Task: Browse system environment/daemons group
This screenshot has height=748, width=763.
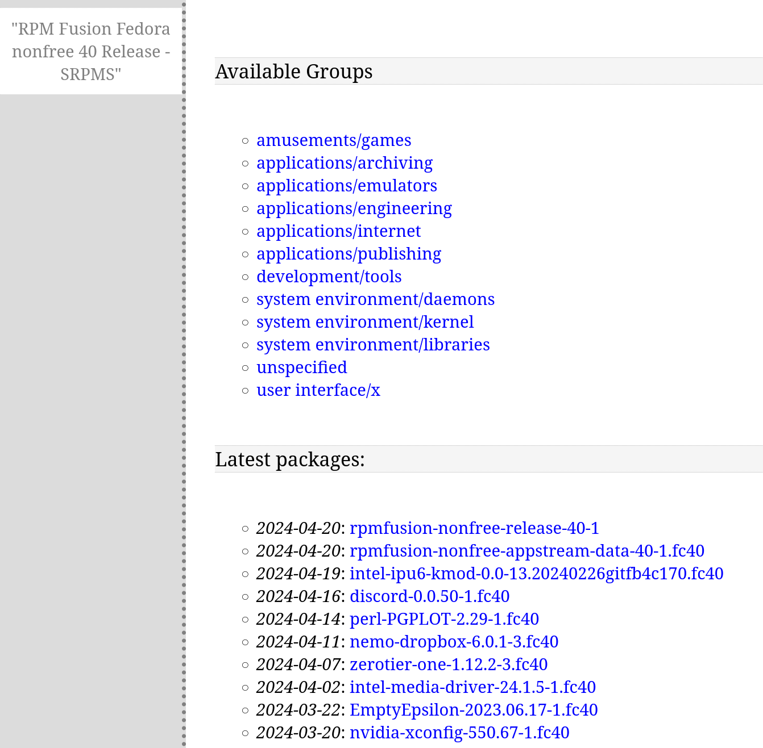Action: coord(376,299)
